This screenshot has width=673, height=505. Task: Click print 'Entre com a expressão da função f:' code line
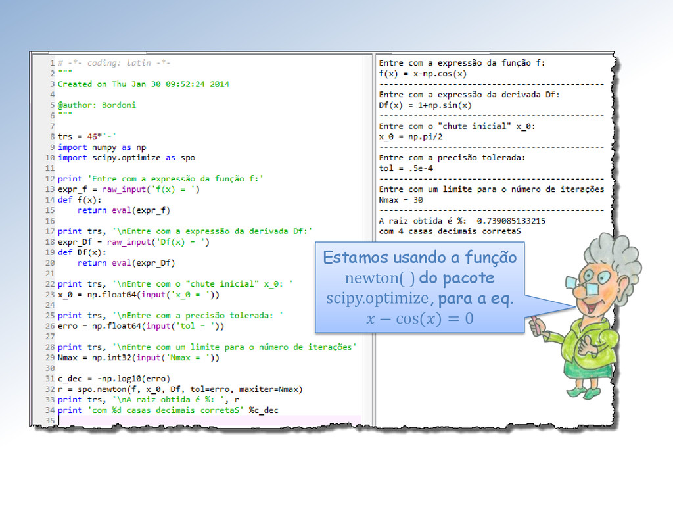coord(160,179)
